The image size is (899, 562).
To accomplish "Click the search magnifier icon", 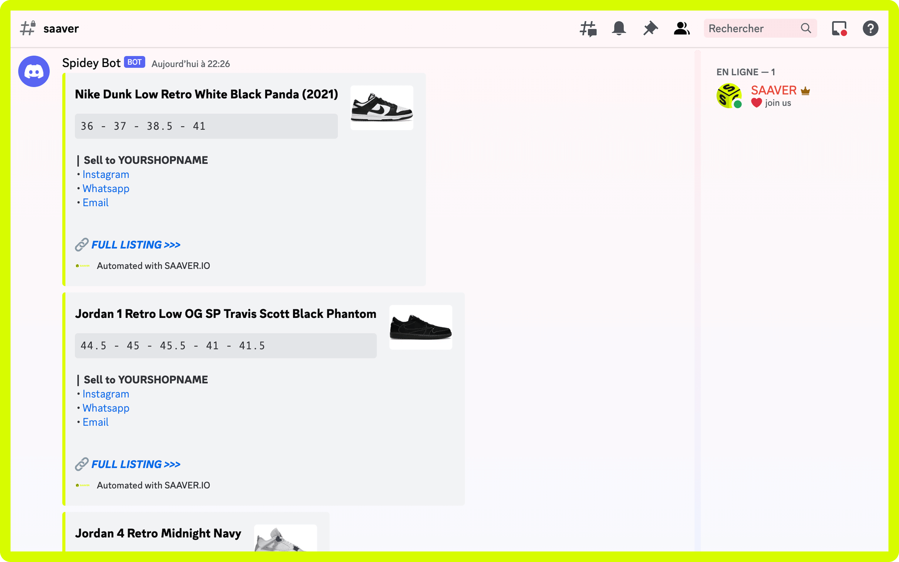I will point(806,28).
